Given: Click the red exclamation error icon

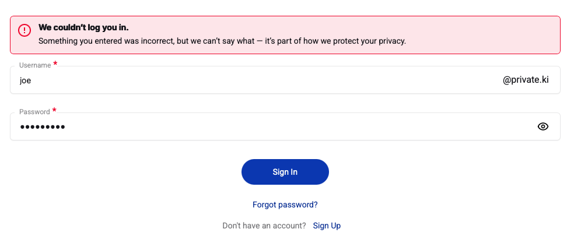Looking at the screenshot, I should 24,30.
